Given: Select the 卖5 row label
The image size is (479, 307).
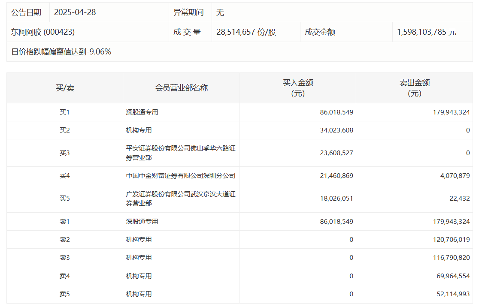Looking at the screenshot, I should point(65,294).
